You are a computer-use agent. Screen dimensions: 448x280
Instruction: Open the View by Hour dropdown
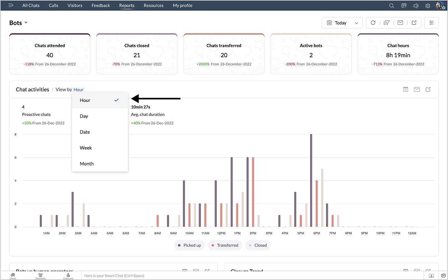(78, 90)
